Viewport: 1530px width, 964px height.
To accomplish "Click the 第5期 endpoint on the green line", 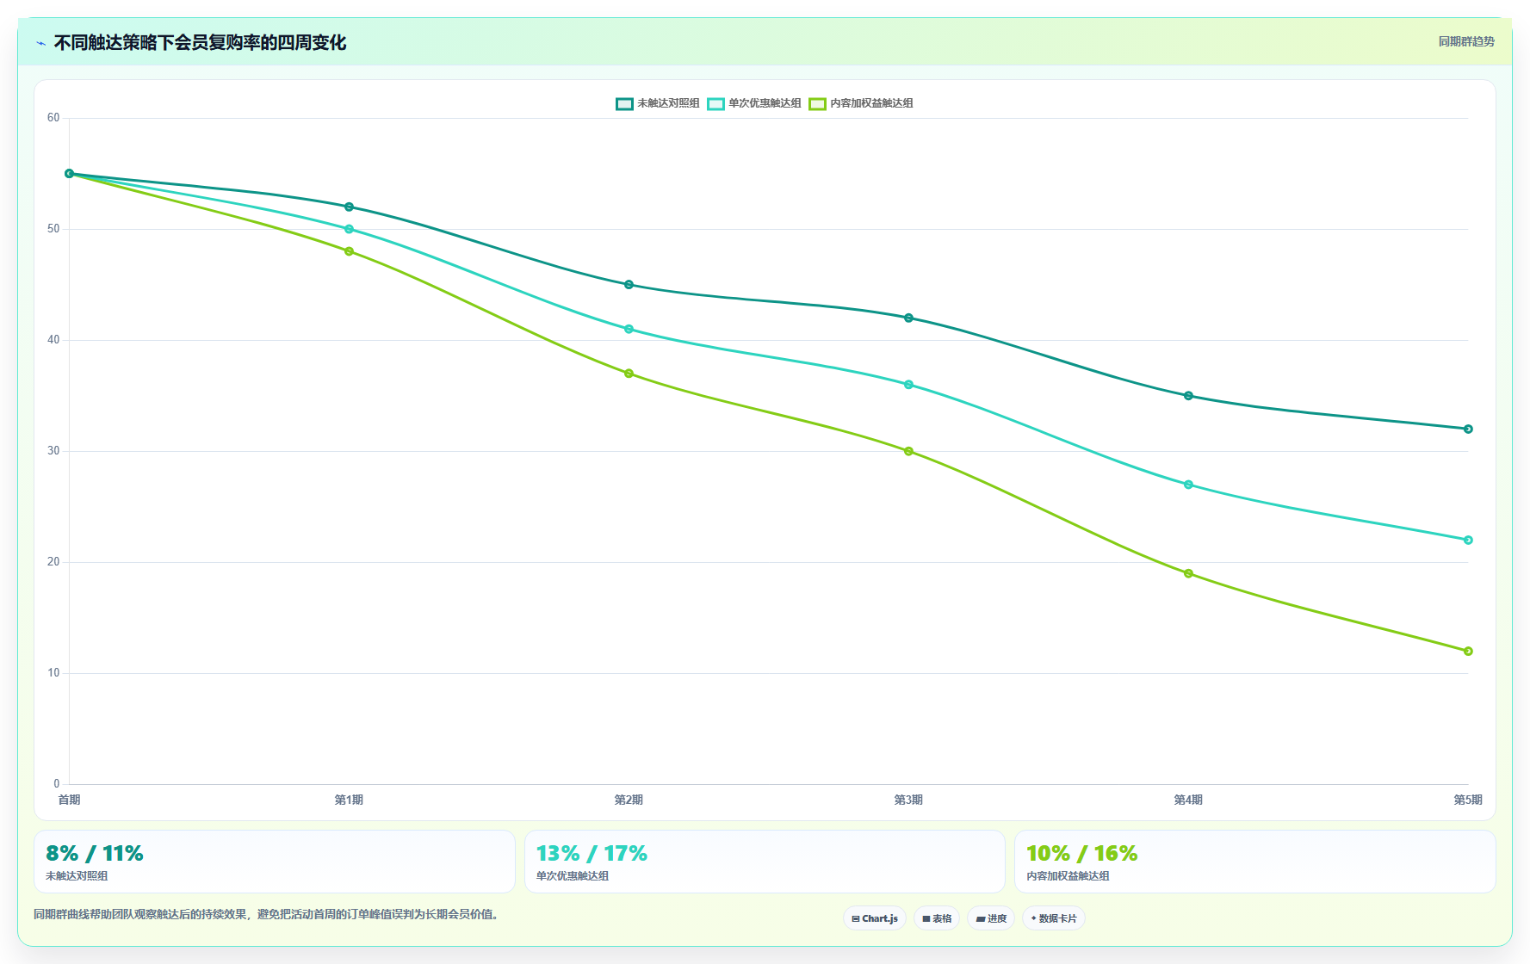I will point(1468,652).
